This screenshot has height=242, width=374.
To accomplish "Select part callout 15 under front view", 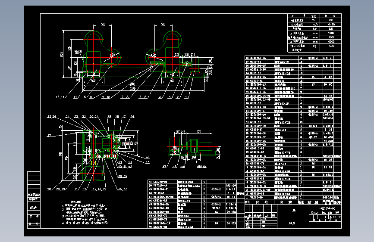I will tap(84, 97).
